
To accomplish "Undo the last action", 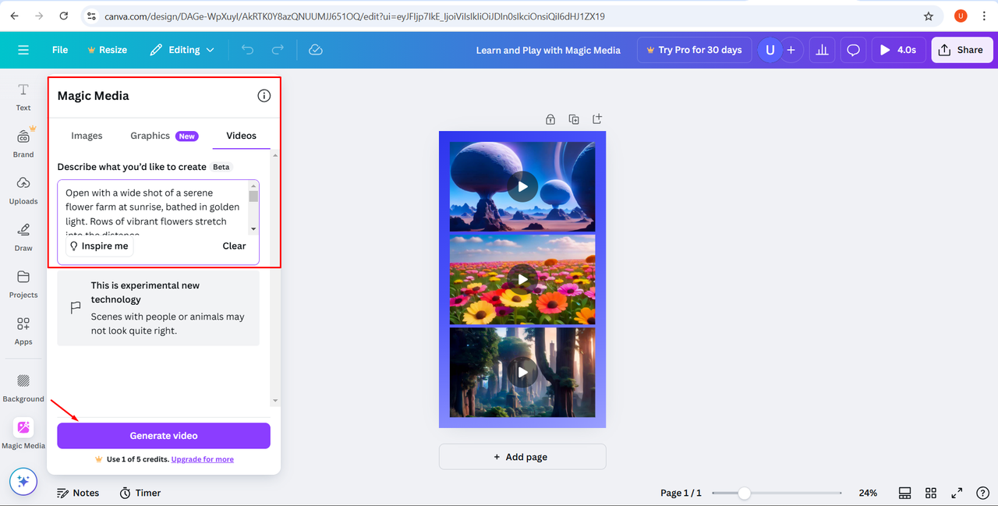I will click(x=248, y=50).
